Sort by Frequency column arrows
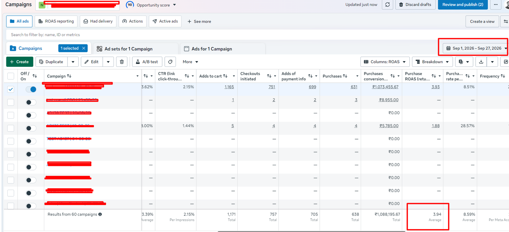Image resolution: width=509 pixels, height=232 pixels. coord(503,76)
